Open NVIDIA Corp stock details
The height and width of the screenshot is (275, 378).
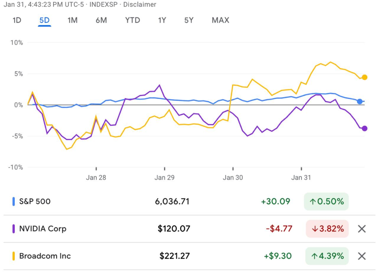tap(42, 229)
